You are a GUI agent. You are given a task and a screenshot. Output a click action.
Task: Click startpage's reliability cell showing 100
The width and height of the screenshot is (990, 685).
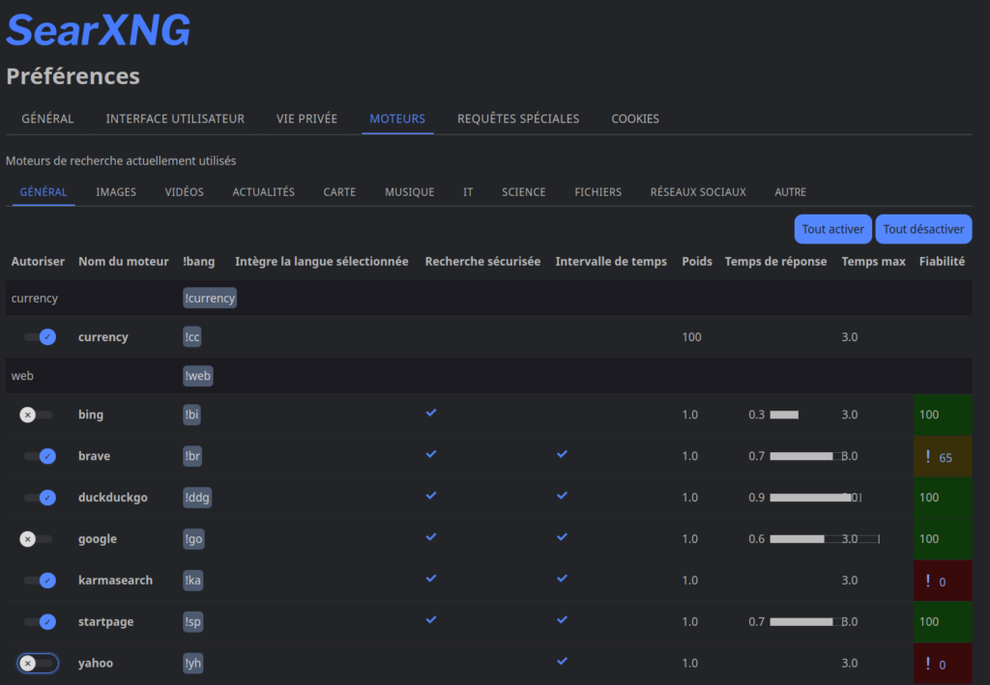[942, 622]
